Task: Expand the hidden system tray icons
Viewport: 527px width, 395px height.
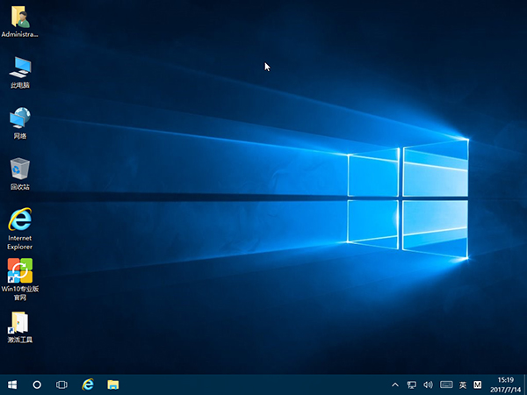Action: [397, 384]
